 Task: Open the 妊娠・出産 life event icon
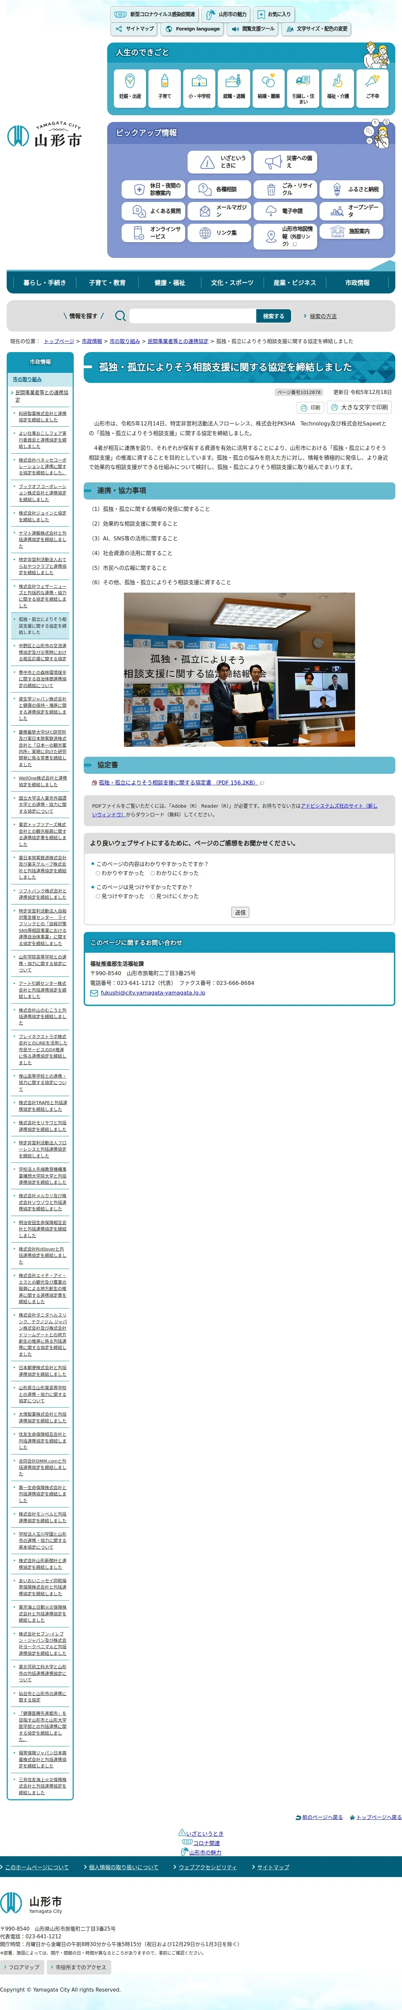(130, 88)
